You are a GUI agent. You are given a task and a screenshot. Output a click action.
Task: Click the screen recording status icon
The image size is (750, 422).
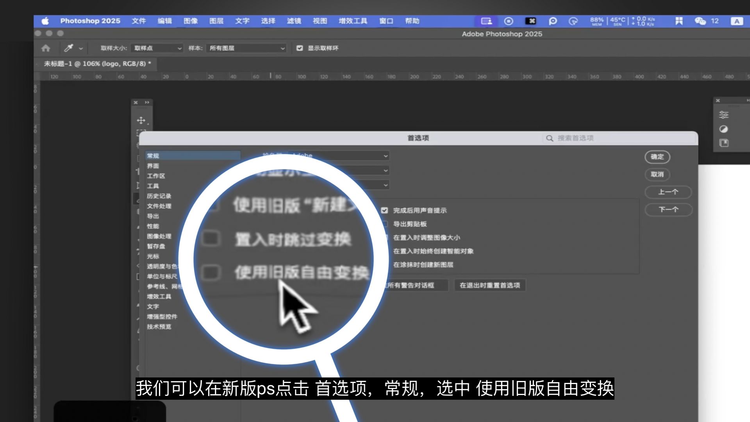(509, 21)
